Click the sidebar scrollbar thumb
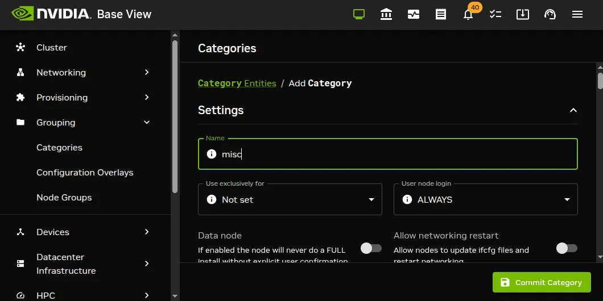The image size is (603, 301). click(x=175, y=116)
